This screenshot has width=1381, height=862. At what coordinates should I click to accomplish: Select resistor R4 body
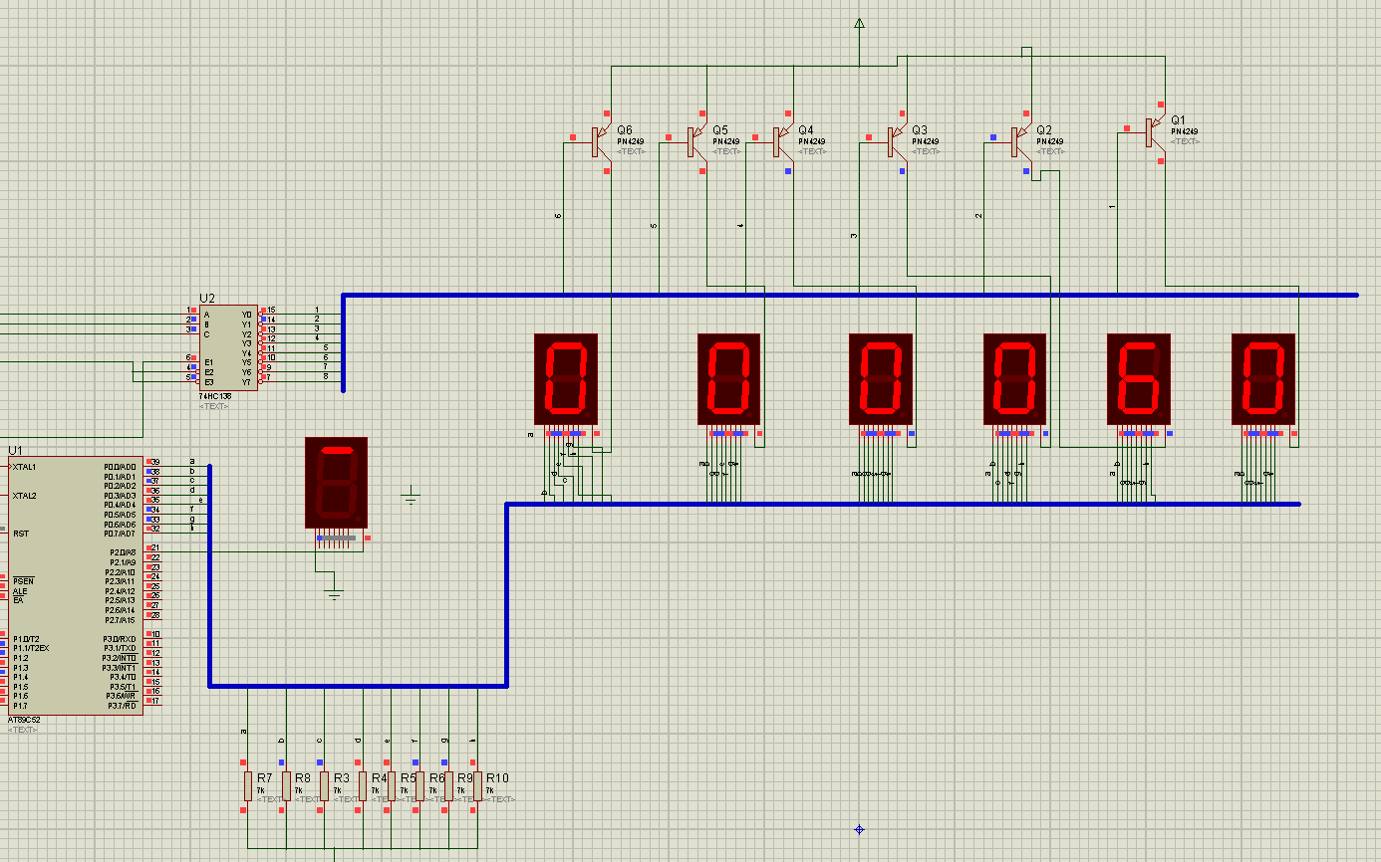pyautogui.click(x=363, y=785)
